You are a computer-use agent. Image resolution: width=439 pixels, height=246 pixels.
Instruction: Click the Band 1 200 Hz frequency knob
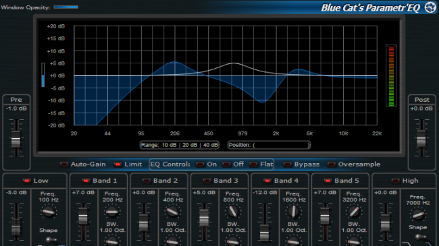pyautogui.click(x=112, y=212)
